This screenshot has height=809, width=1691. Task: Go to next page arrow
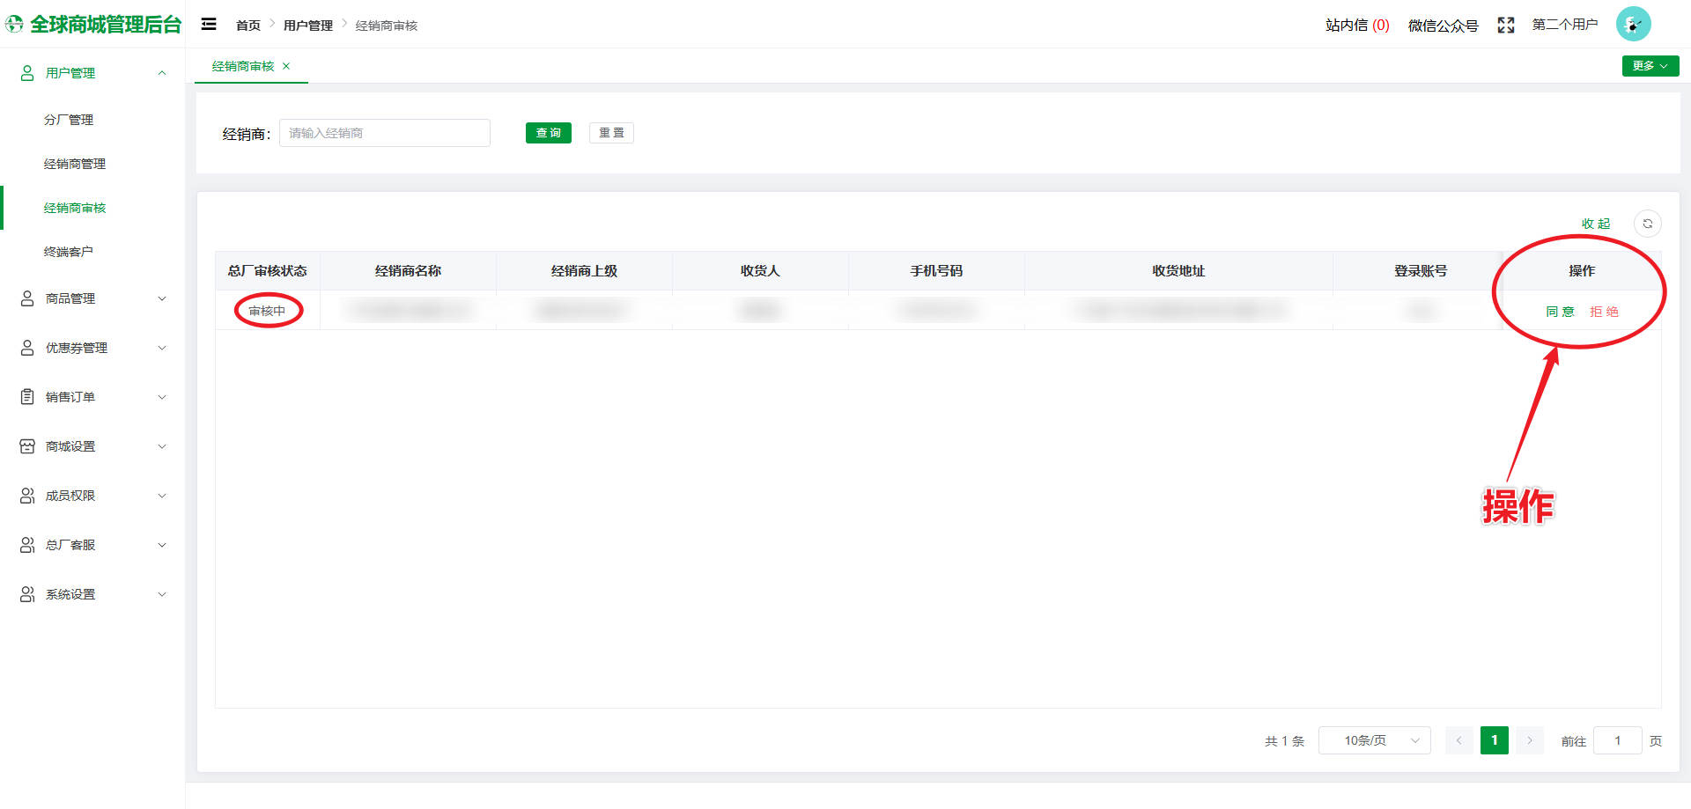point(1530,740)
